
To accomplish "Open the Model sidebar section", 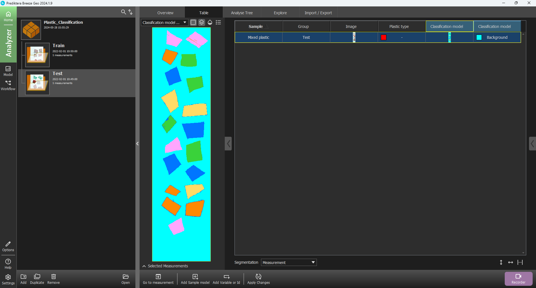I will [x=8, y=71].
